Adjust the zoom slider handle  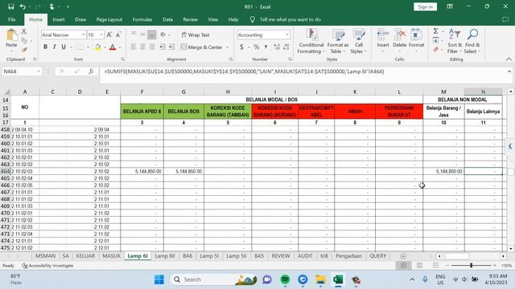pos(471,266)
